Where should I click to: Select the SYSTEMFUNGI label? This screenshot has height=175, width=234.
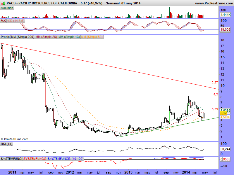[11, 159]
